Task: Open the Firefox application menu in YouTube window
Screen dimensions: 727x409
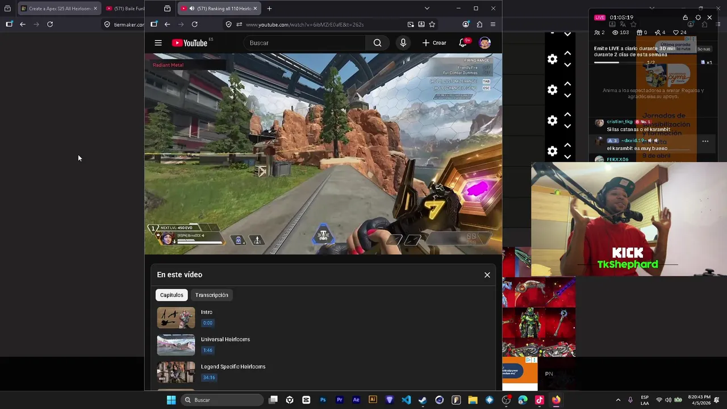Action: tap(492, 24)
